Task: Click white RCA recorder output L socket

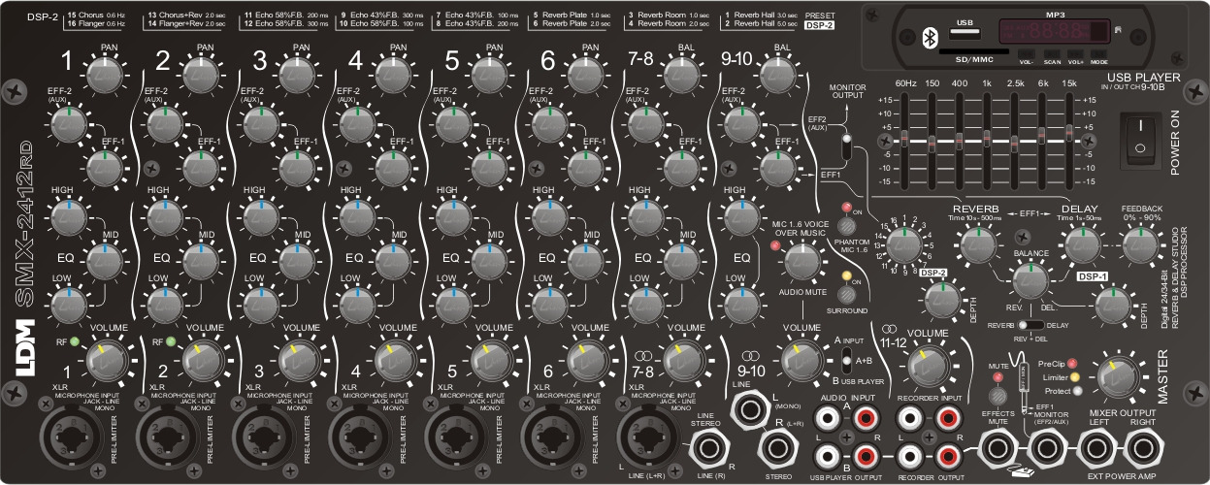Action: (911, 456)
